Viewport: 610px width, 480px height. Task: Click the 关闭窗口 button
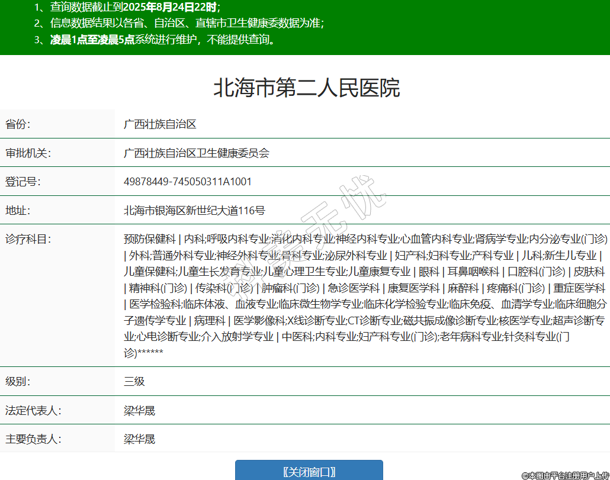309,471
